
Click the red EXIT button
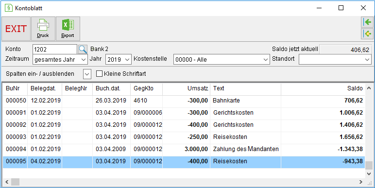pyautogui.click(x=16, y=29)
